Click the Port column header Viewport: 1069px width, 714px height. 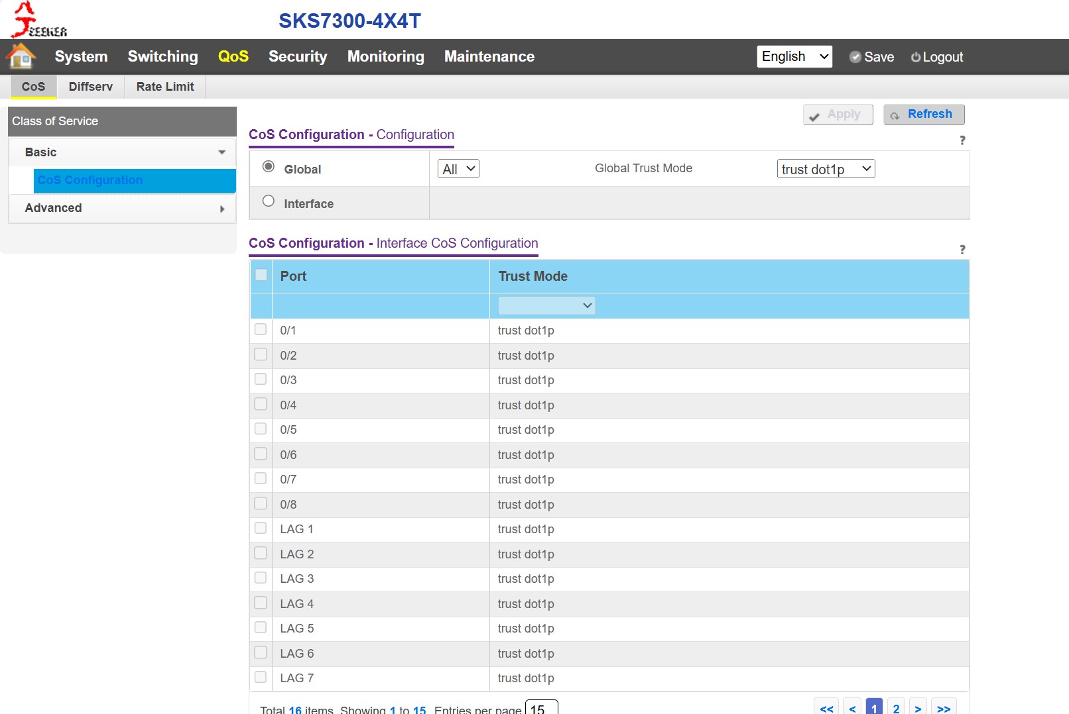pyautogui.click(x=381, y=276)
